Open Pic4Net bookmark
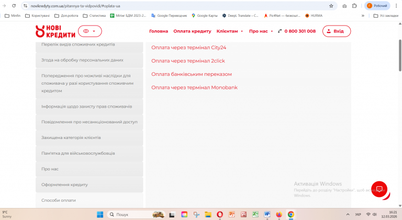The height and width of the screenshot is (220, 402). pos(282,16)
